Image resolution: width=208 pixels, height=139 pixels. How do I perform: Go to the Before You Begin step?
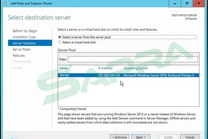[25, 31]
